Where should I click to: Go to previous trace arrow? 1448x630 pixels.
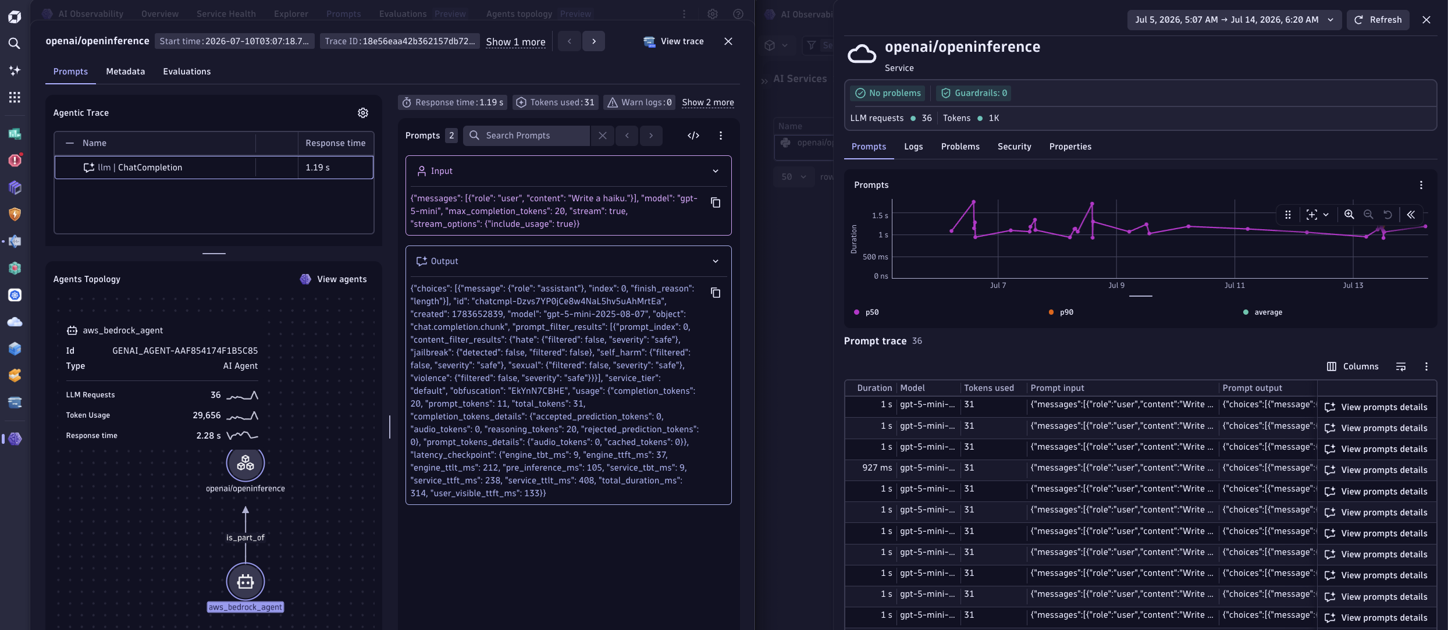[x=570, y=41]
